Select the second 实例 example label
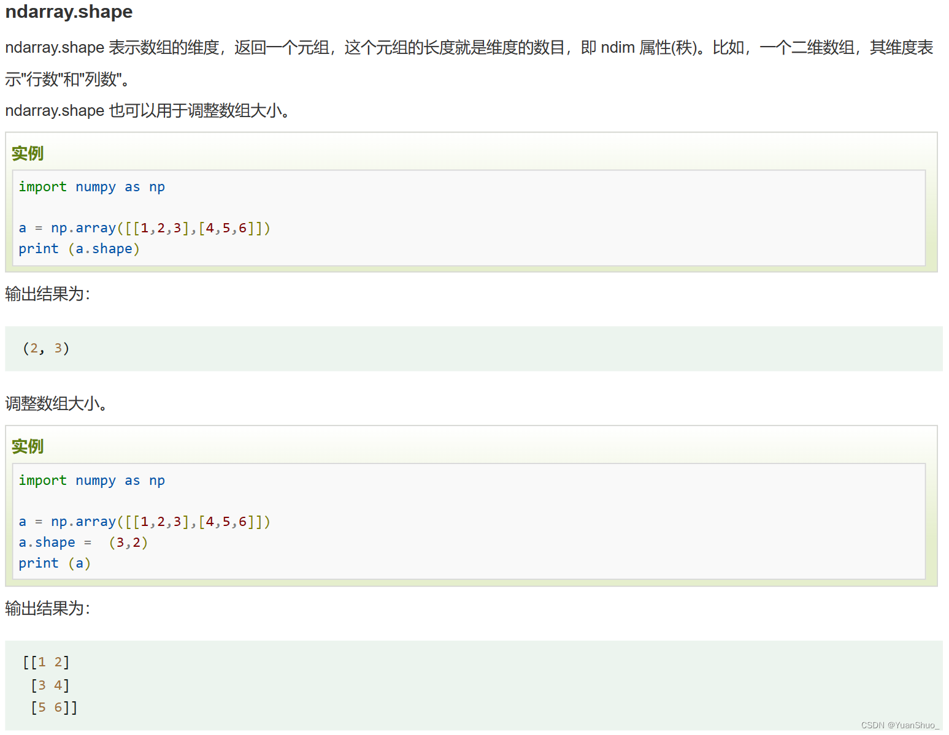Viewport: 949px width, 735px height. click(x=28, y=446)
